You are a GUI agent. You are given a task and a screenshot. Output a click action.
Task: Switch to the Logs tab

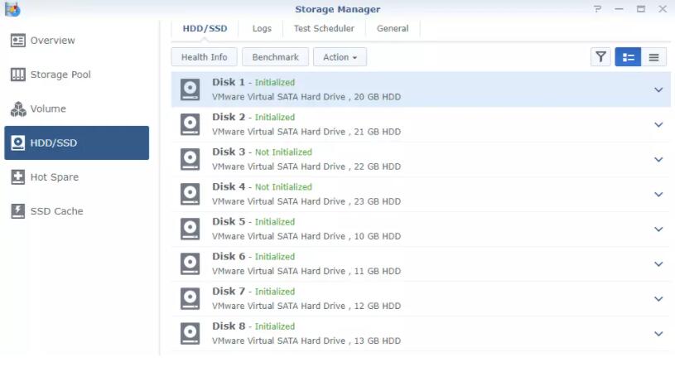click(x=262, y=28)
